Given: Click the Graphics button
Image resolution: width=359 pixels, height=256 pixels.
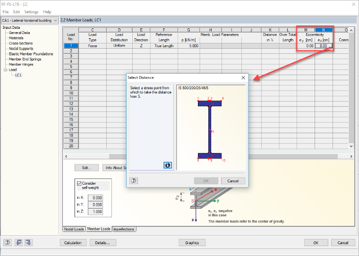Looking at the screenshot, I should (192, 242).
